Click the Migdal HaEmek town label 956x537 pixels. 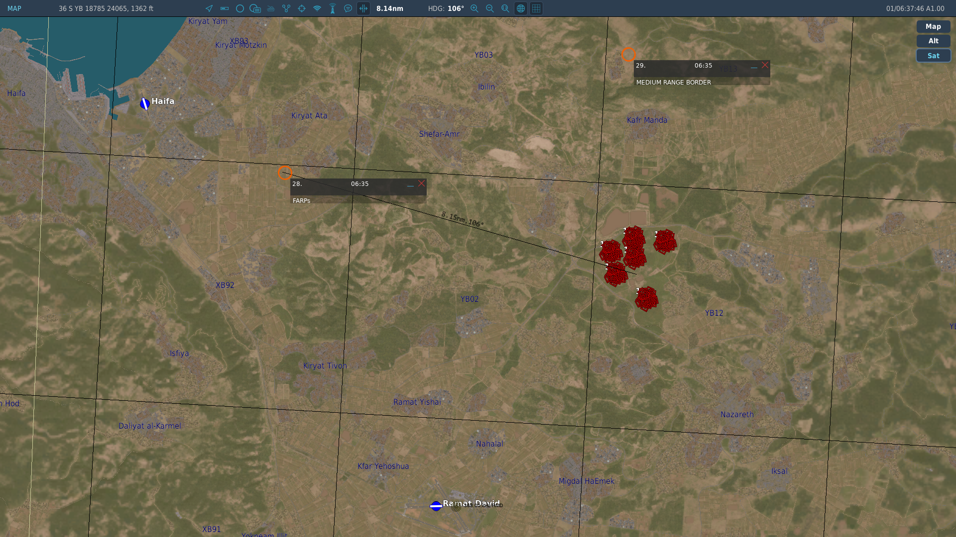pos(587,481)
